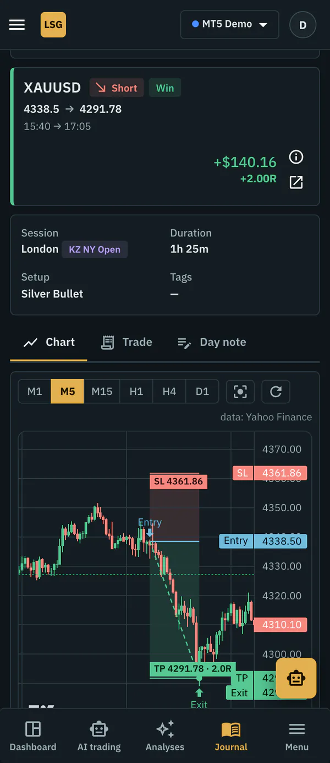
Task: Select the M1 timeframe
Action: [x=35, y=392]
